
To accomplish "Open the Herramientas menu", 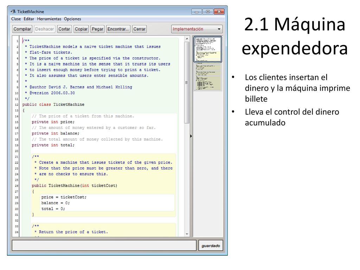I will (x=49, y=19).
